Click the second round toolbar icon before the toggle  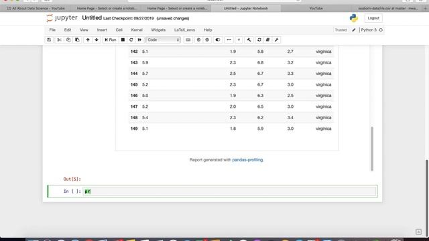pyautogui.click(x=207, y=40)
